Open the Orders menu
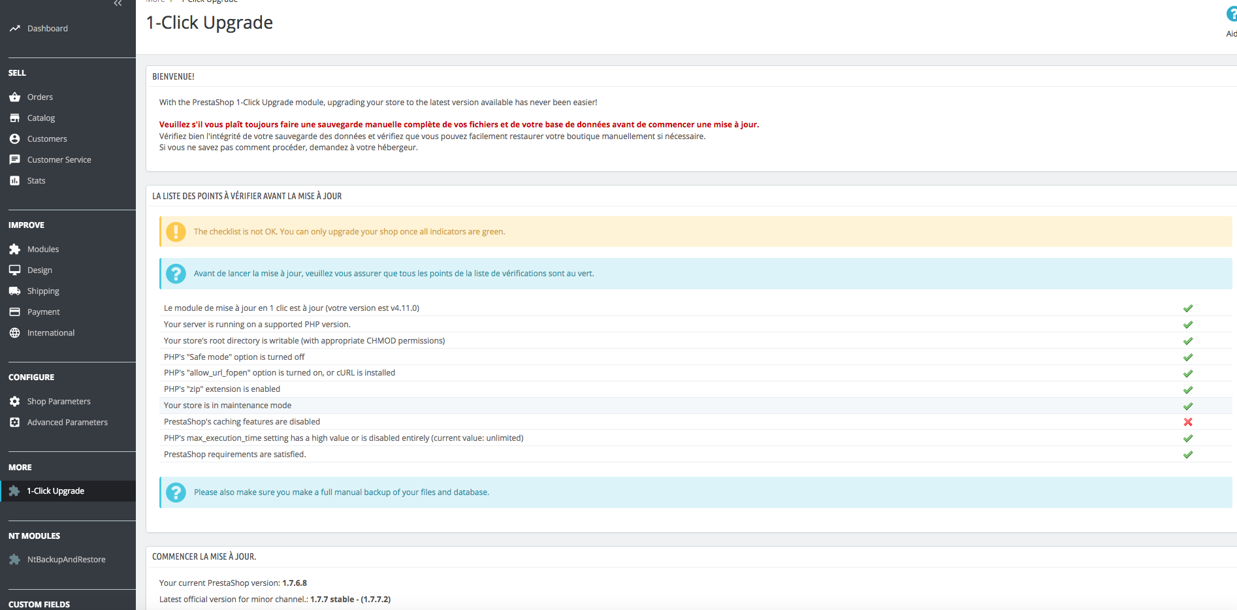This screenshot has height=610, width=1237. pos(40,97)
